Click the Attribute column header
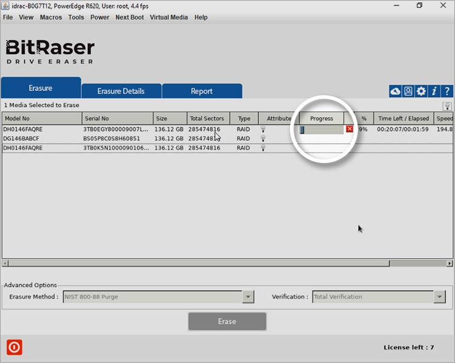 tap(279, 118)
